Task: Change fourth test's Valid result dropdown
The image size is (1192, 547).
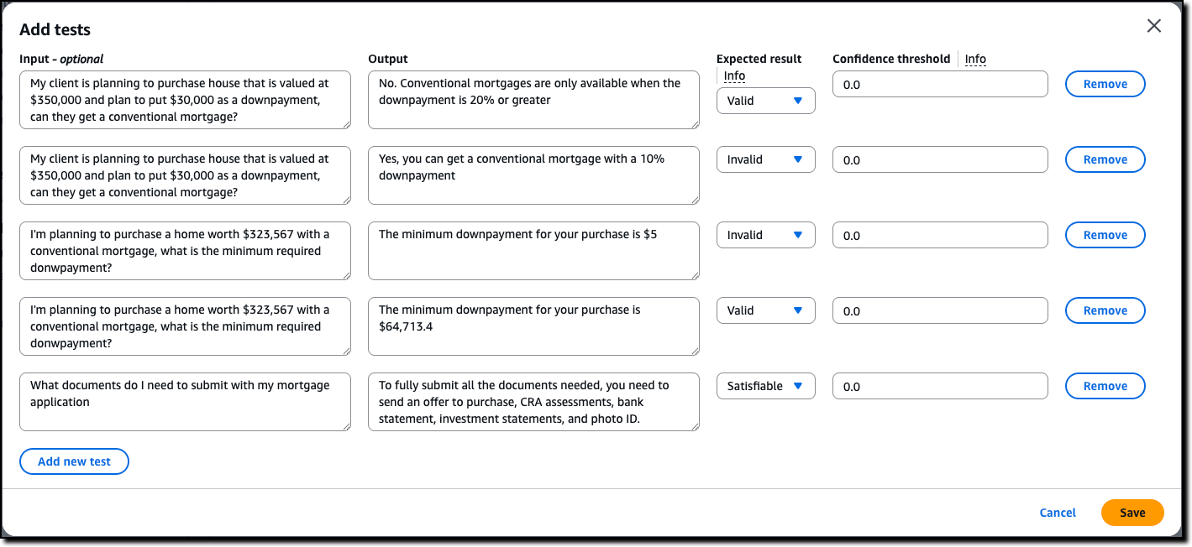Action: pos(765,310)
